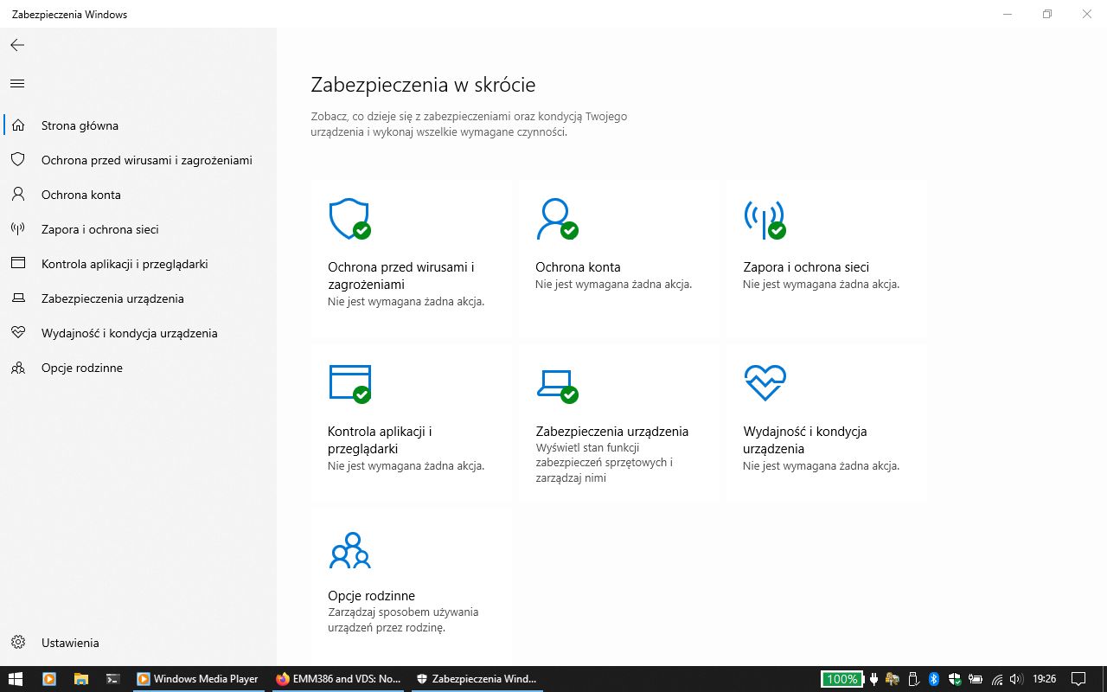Open the Zapora i ochrona sieci tile title
1107x692 pixels.
pyautogui.click(x=806, y=267)
